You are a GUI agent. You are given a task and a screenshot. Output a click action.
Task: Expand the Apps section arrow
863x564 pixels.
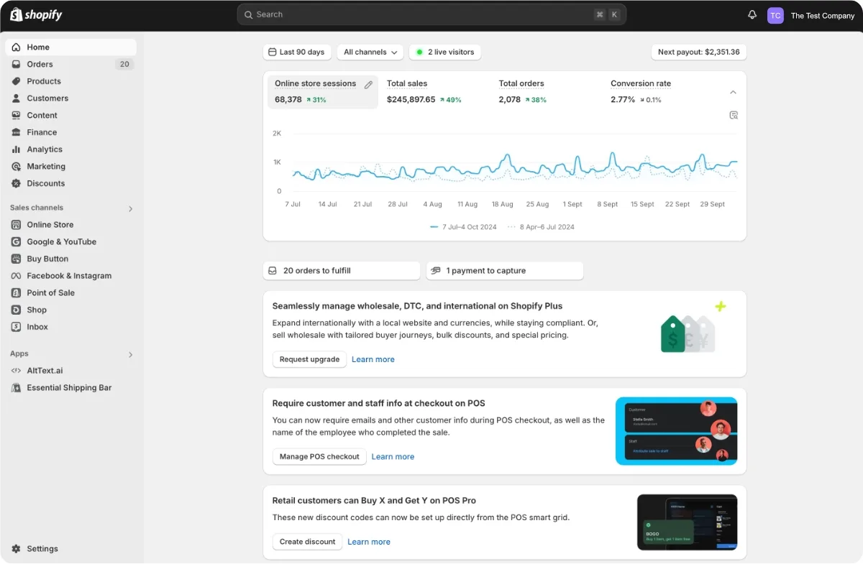tap(130, 355)
